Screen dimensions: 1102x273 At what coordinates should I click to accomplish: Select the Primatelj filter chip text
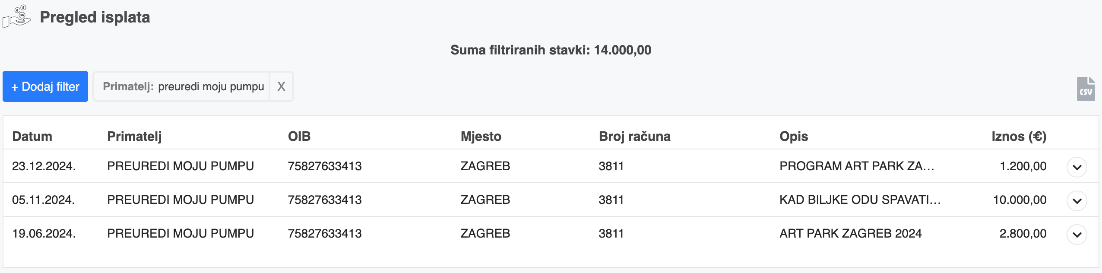[x=184, y=86]
